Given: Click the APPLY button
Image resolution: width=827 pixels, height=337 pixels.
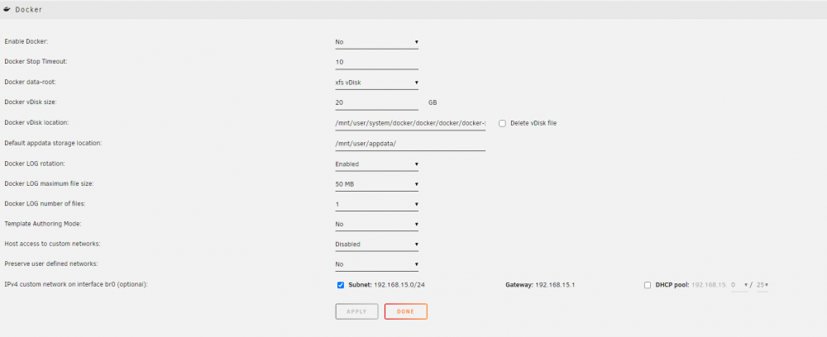Looking at the screenshot, I should coord(356,311).
